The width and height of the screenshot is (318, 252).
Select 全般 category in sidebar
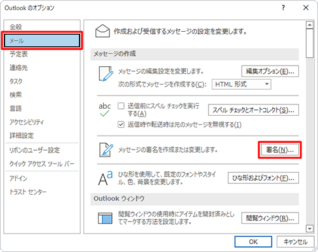point(42,27)
